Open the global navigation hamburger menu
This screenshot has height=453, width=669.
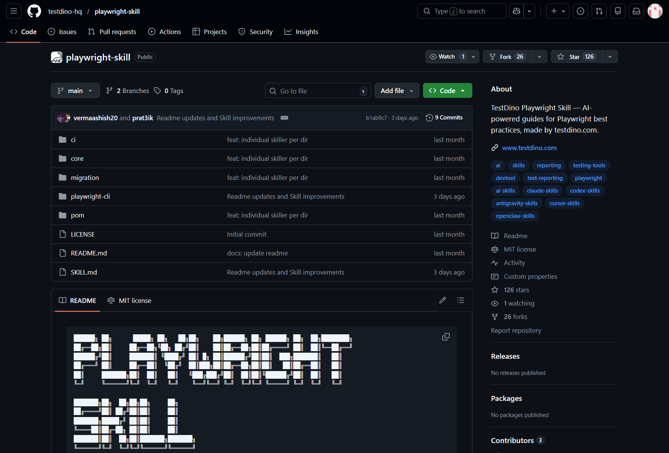point(13,11)
